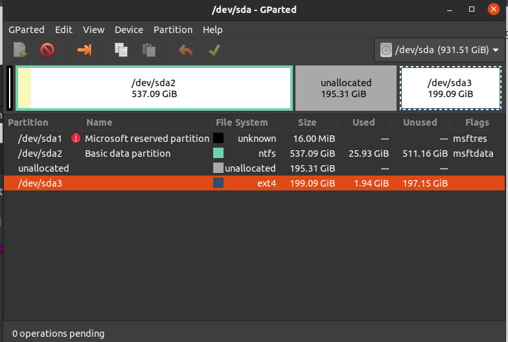Select the /dev/sda1 partition row
The height and width of the screenshot is (342, 508).
point(254,139)
